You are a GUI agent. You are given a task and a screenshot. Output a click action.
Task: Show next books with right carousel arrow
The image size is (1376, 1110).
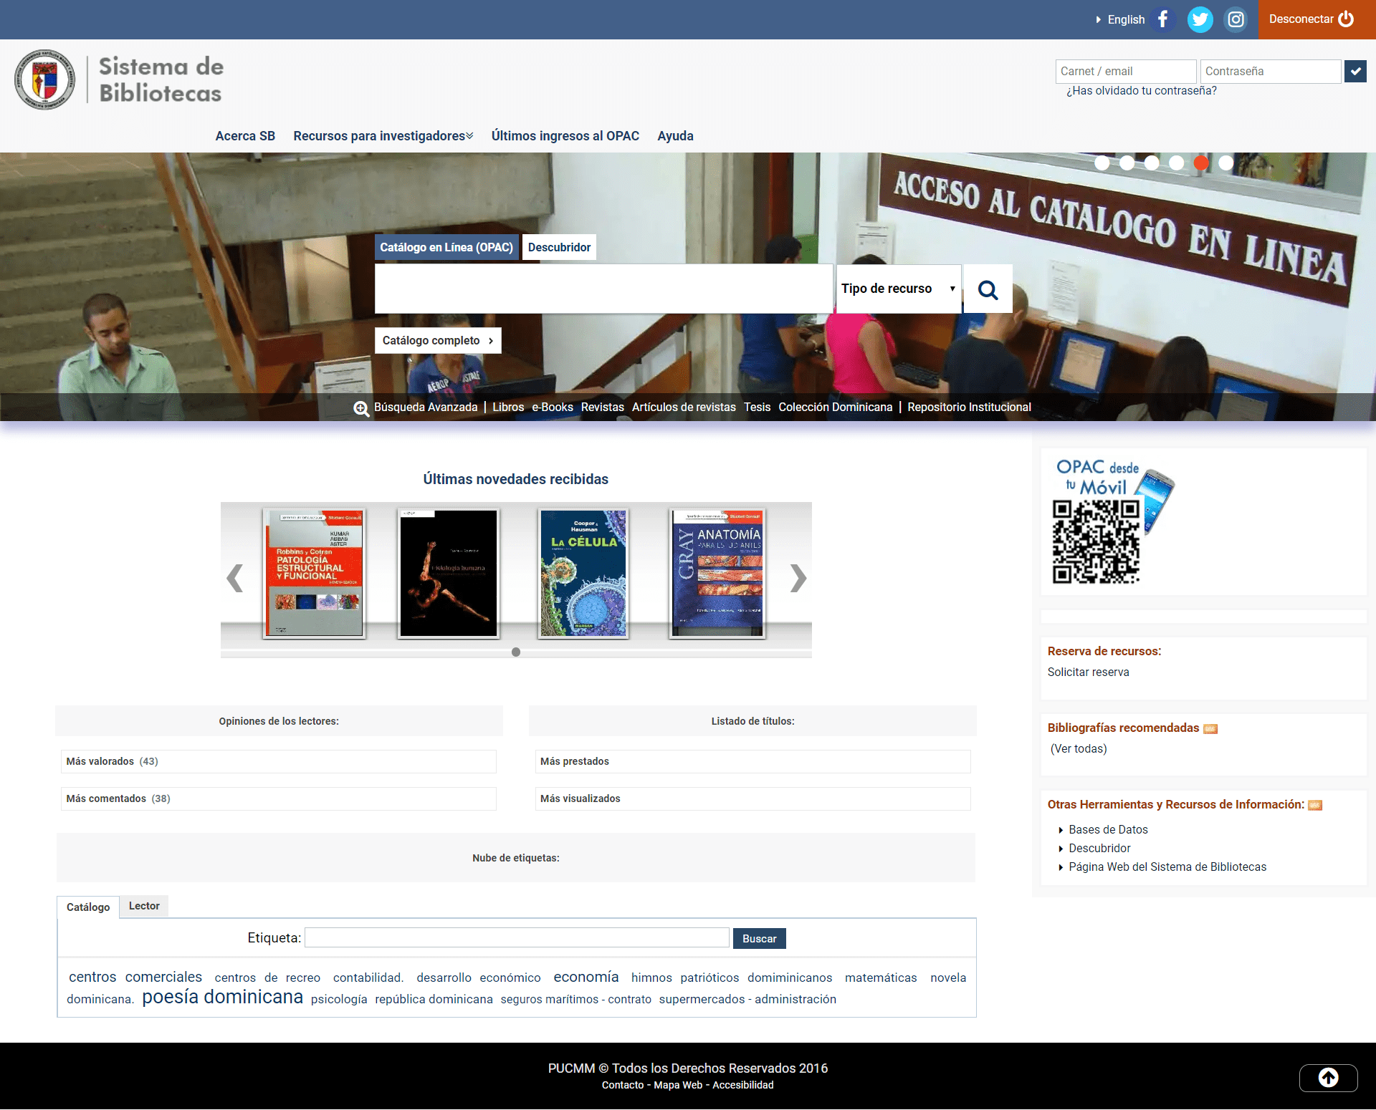pyautogui.click(x=798, y=578)
